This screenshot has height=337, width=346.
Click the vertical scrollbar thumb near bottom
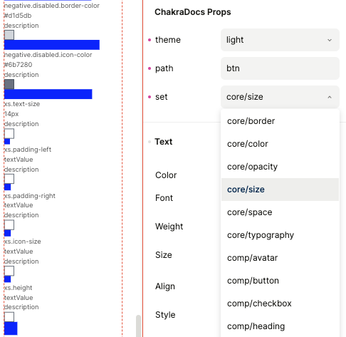click(138, 326)
